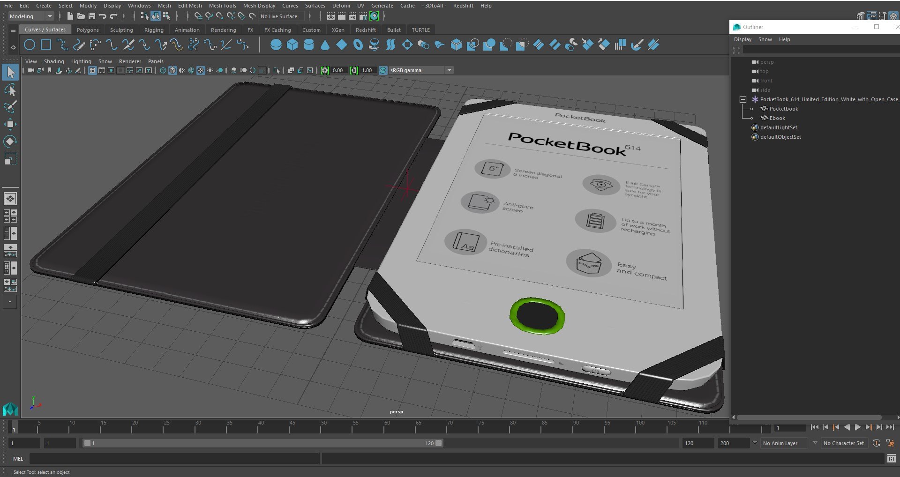Open the Mesh Tools menu
The height and width of the screenshot is (477, 900).
pyautogui.click(x=222, y=6)
